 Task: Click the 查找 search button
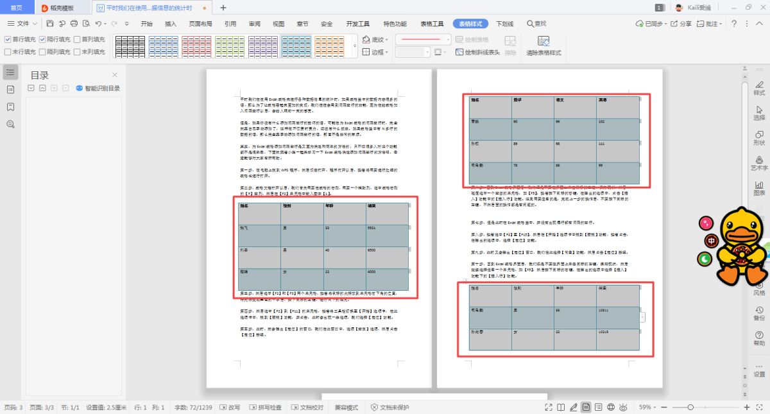(537, 24)
